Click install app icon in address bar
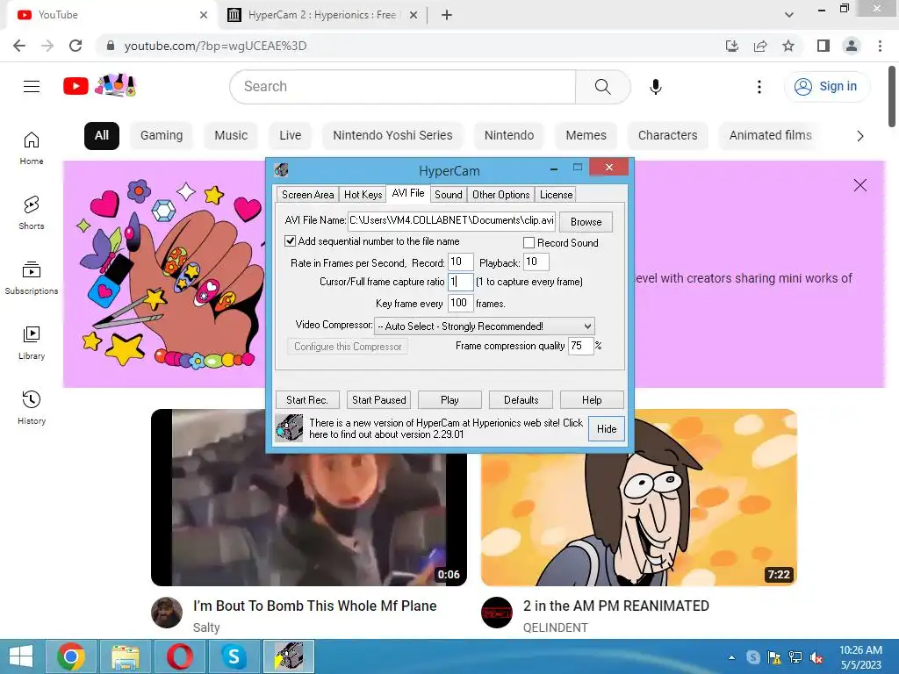Viewport: 899px width, 674px height. click(x=732, y=46)
